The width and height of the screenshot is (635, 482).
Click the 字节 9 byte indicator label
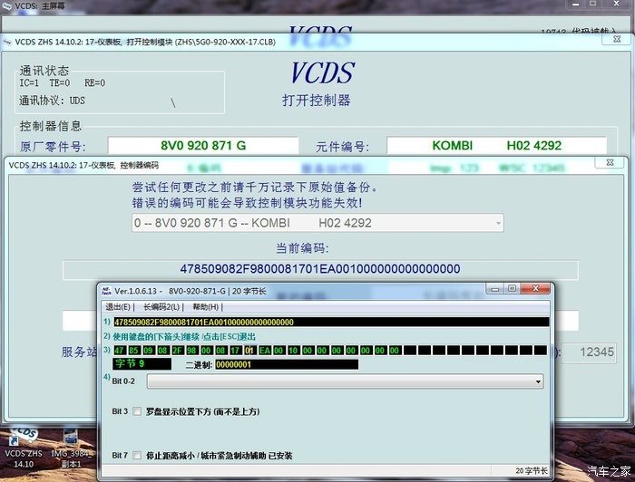tap(142, 363)
